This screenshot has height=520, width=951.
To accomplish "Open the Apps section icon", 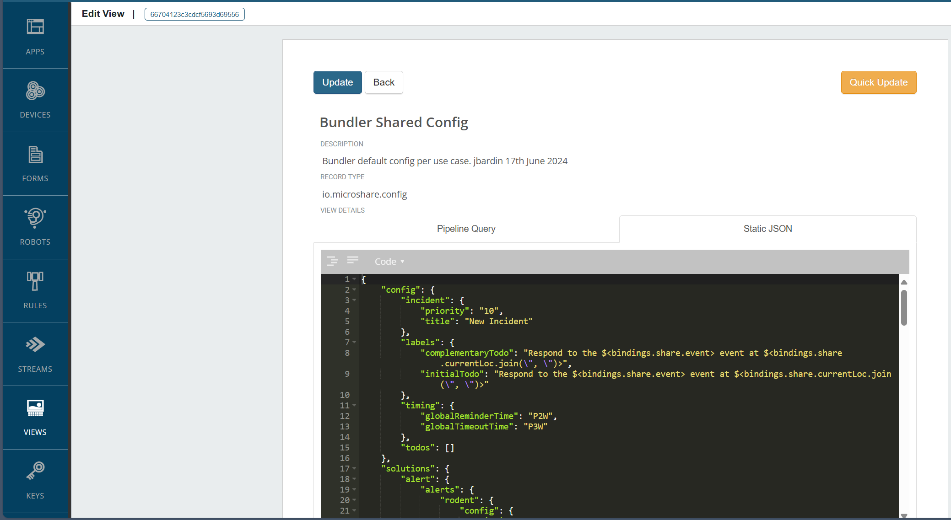I will [x=35, y=27].
